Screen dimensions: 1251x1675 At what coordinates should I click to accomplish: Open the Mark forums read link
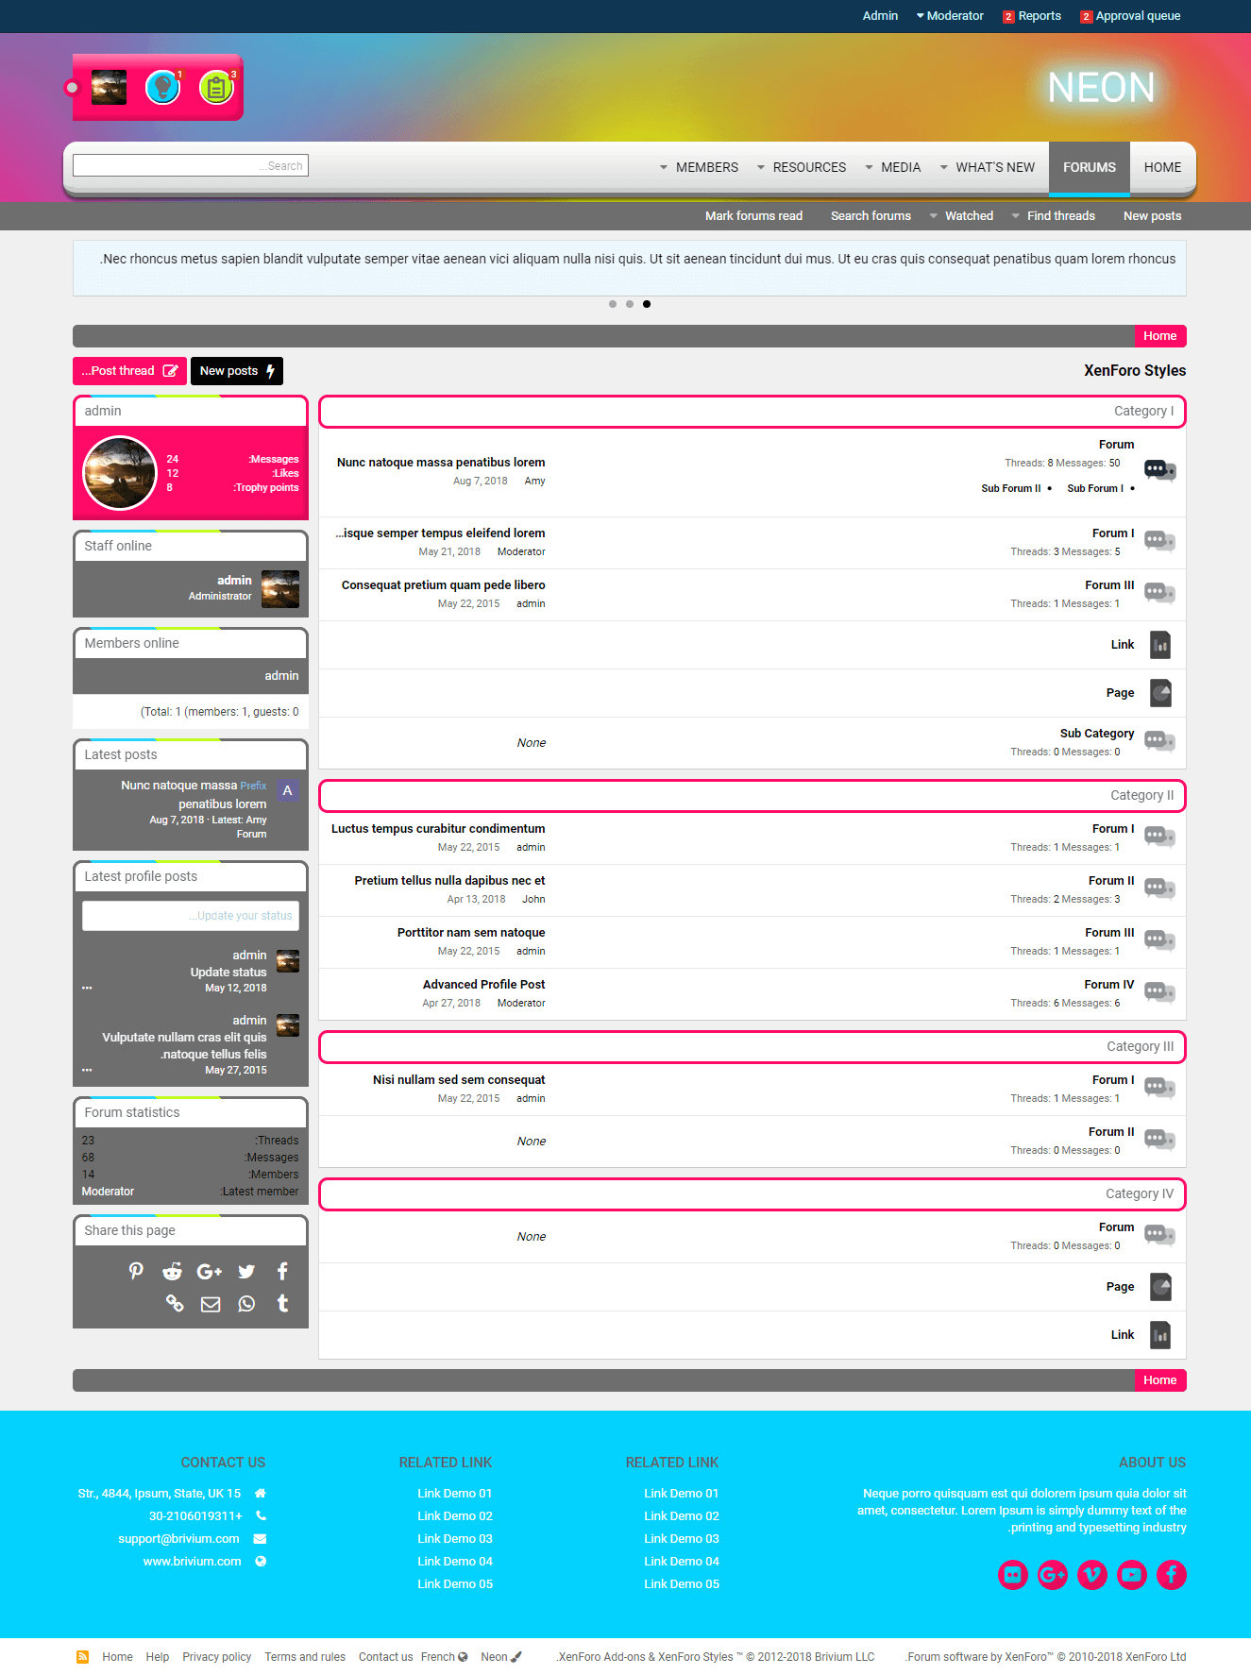click(753, 216)
